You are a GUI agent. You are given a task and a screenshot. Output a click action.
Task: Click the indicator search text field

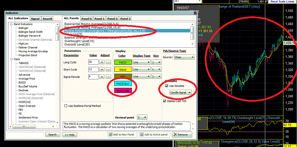click(26, 134)
